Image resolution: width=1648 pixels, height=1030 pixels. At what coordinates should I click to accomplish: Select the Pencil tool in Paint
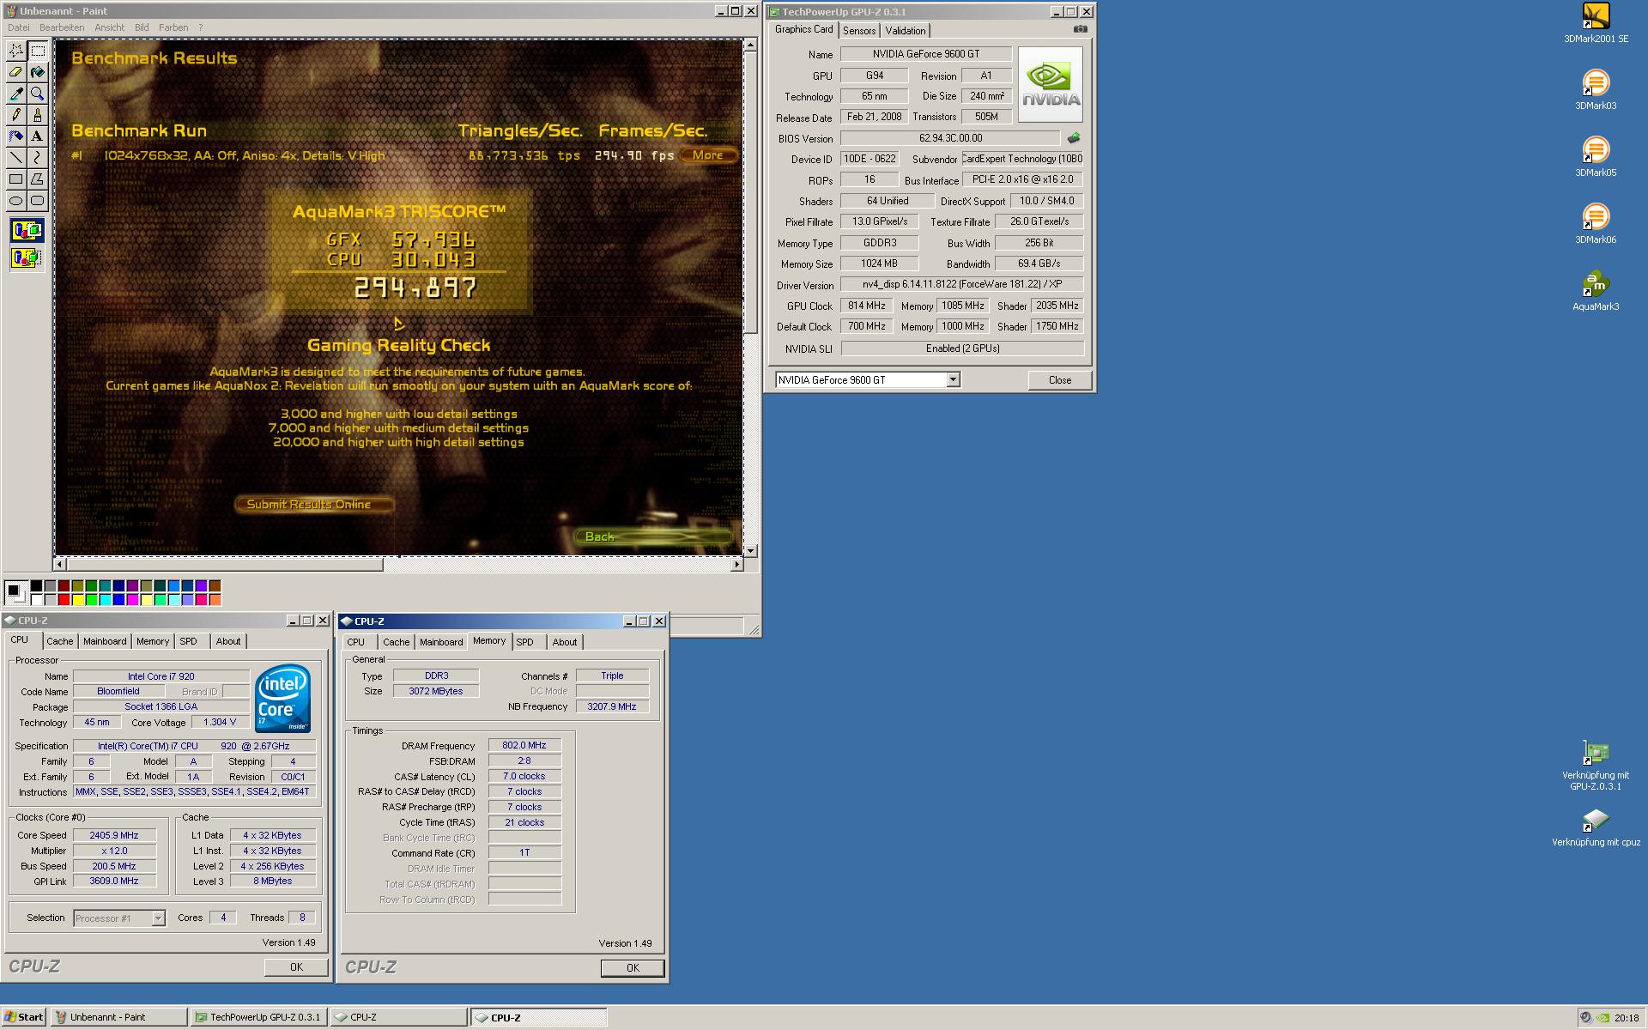pyautogui.click(x=16, y=115)
